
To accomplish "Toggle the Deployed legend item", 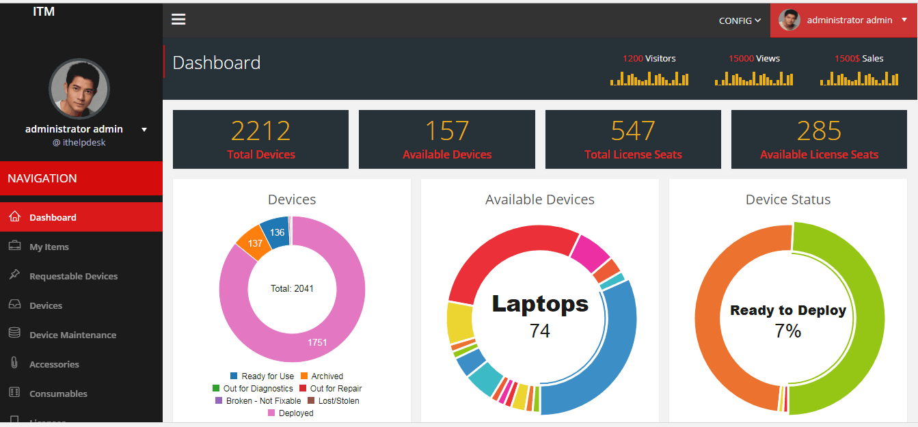I will [290, 413].
